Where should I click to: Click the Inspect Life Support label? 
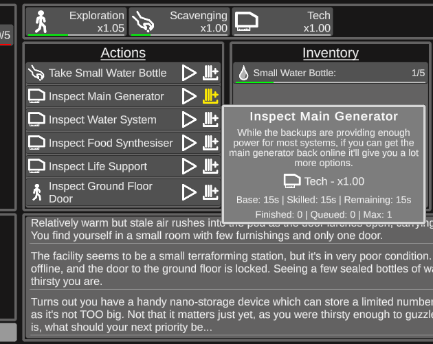(98, 167)
